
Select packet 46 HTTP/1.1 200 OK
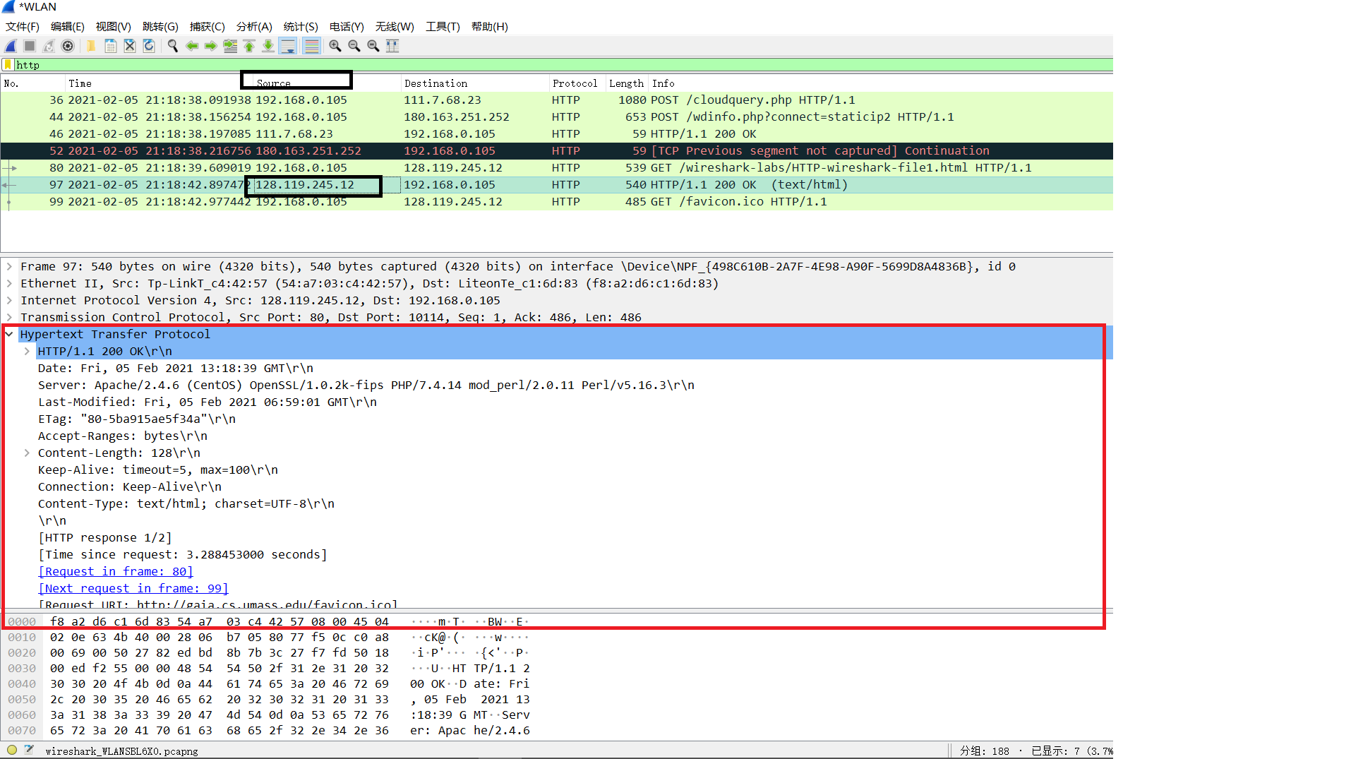[x=556, y=134]
